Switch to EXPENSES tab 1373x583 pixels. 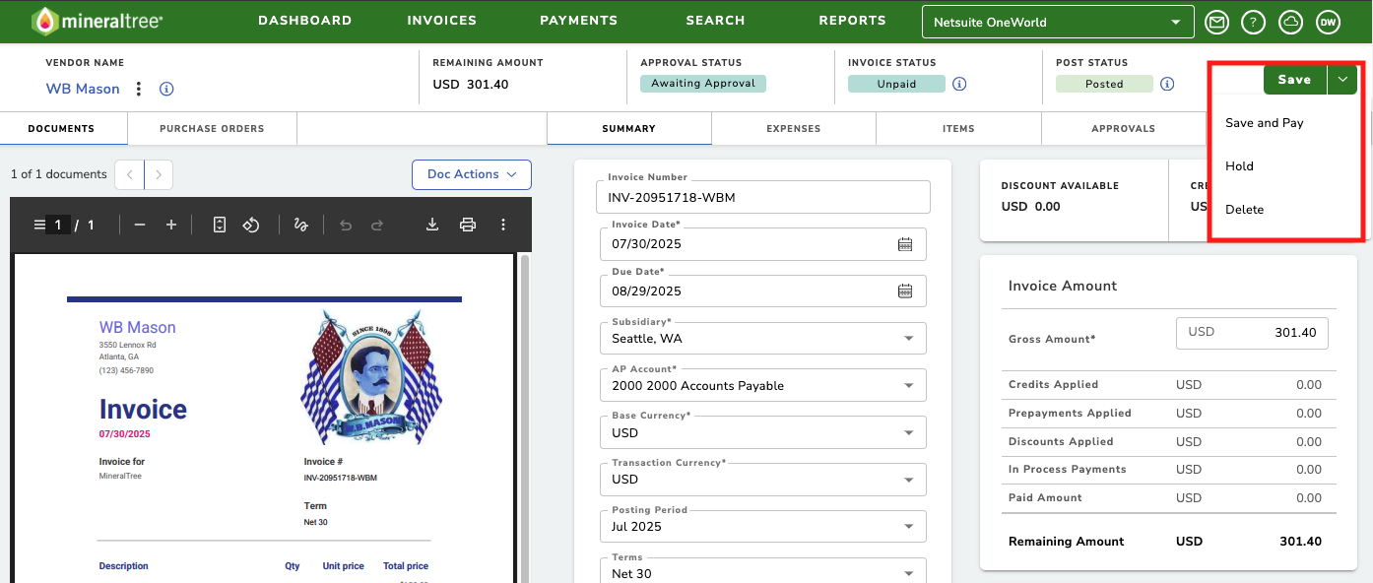[794, 129]
